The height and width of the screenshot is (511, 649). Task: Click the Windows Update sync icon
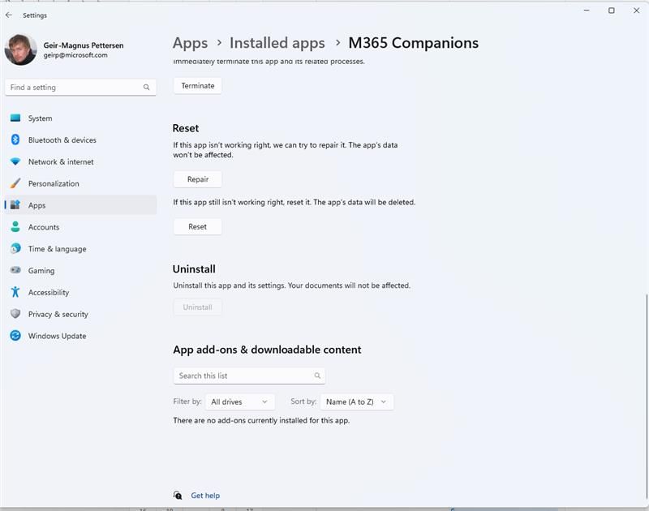coord(15,336)
